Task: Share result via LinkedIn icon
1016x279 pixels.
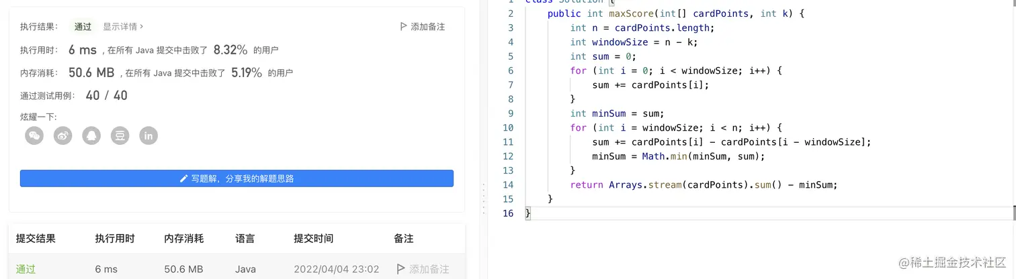Action: click(149, 135)
